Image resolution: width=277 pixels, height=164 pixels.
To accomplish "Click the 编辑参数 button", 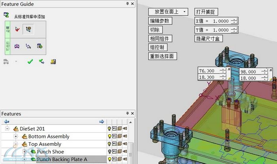I will click(160, 21).
